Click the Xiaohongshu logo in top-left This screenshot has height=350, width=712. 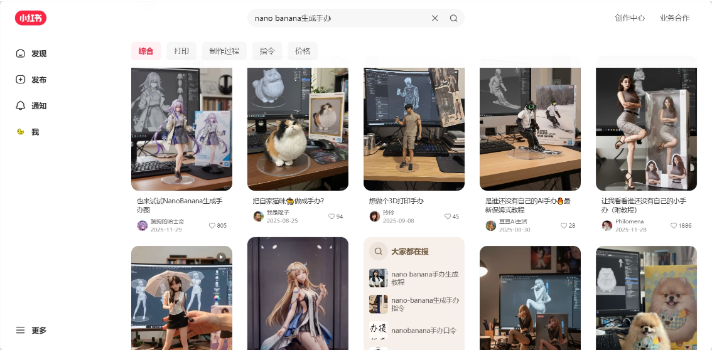pos(31,18)
